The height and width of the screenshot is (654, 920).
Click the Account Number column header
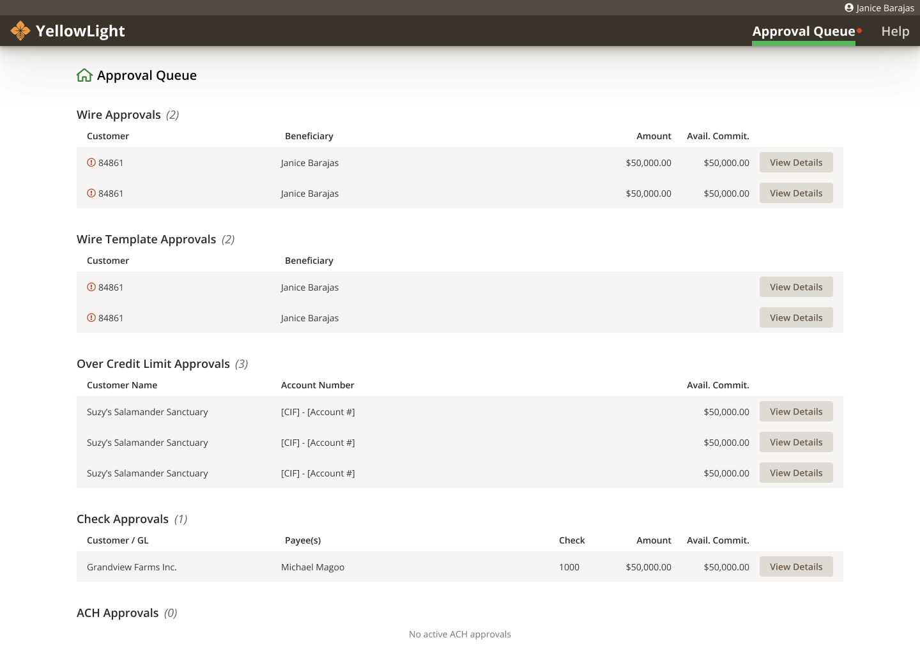point(318,385)
